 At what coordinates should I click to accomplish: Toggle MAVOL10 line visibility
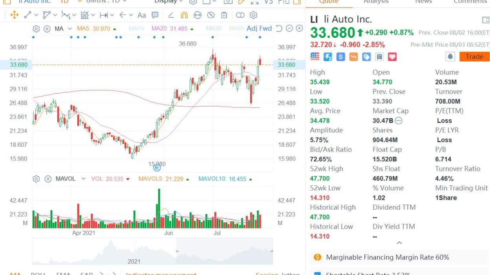click(x=225, y=179)
